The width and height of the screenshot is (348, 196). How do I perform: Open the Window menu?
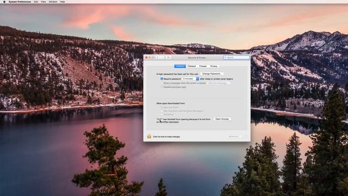(53, 2)
